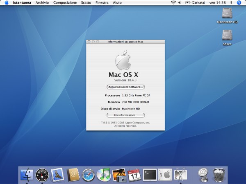
Task: Click the Versione 10.4.3 text
Action: pyautogui.click(x=125, y=80)
